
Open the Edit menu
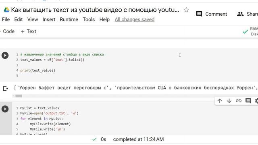click(18, 19)
